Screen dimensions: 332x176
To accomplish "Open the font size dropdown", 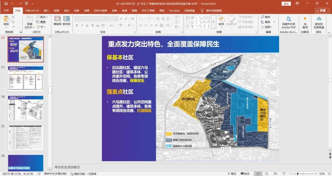I will [x=117, y=19].
